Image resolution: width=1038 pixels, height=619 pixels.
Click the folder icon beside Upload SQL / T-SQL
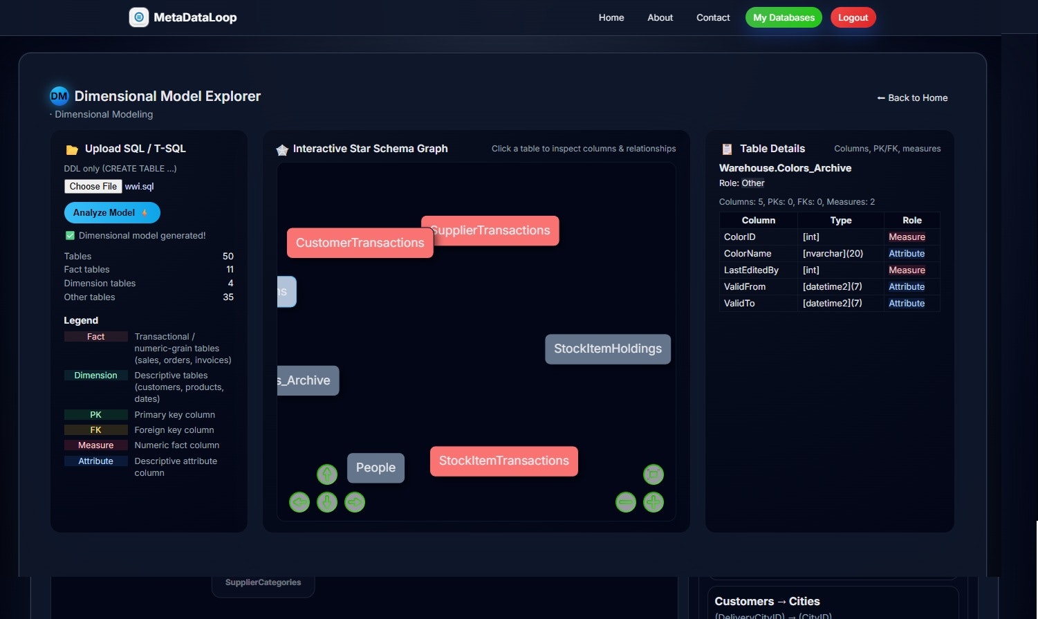pos(71,148)
